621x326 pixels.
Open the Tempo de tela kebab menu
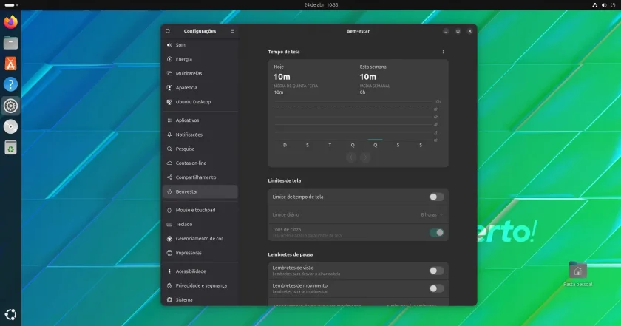coord(443,52)
